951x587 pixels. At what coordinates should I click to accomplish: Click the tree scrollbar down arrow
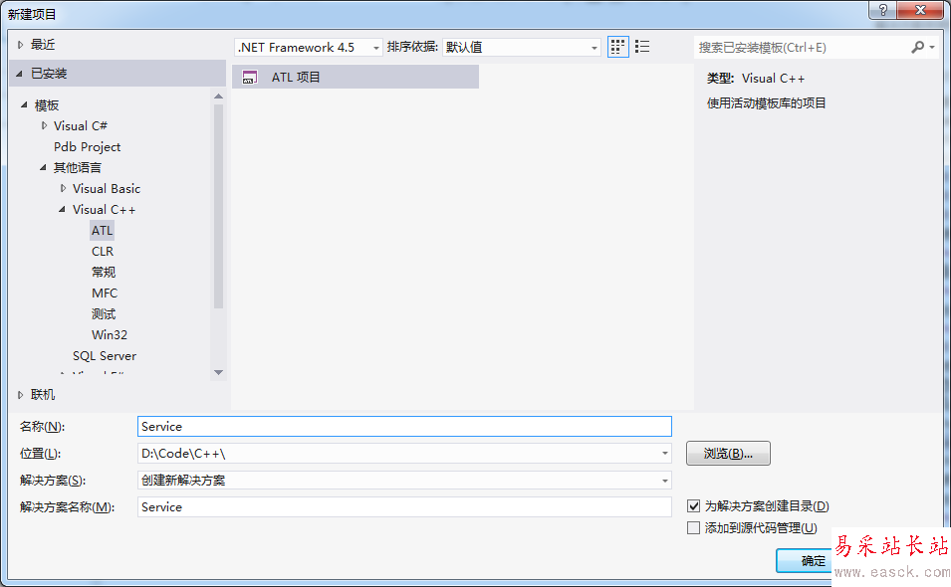(x=218, y=372)
